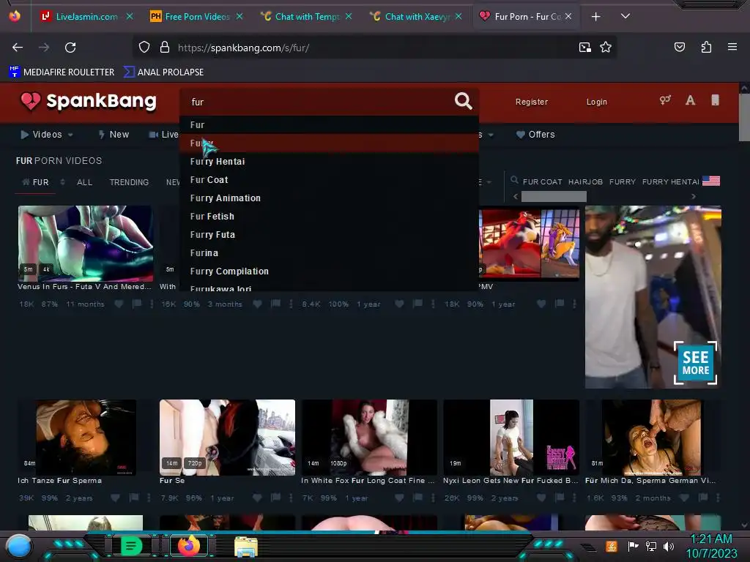The width and height of the screenshot is (750, 562).
Task: List all tabs with the chevron button
Action: coord(625,16)
